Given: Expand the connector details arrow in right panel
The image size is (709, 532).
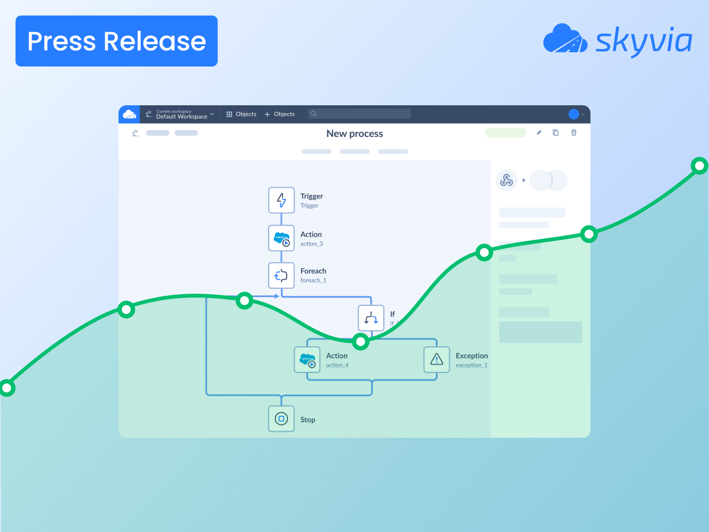Looking at the screenshot, I should click(x=523, y=180).
